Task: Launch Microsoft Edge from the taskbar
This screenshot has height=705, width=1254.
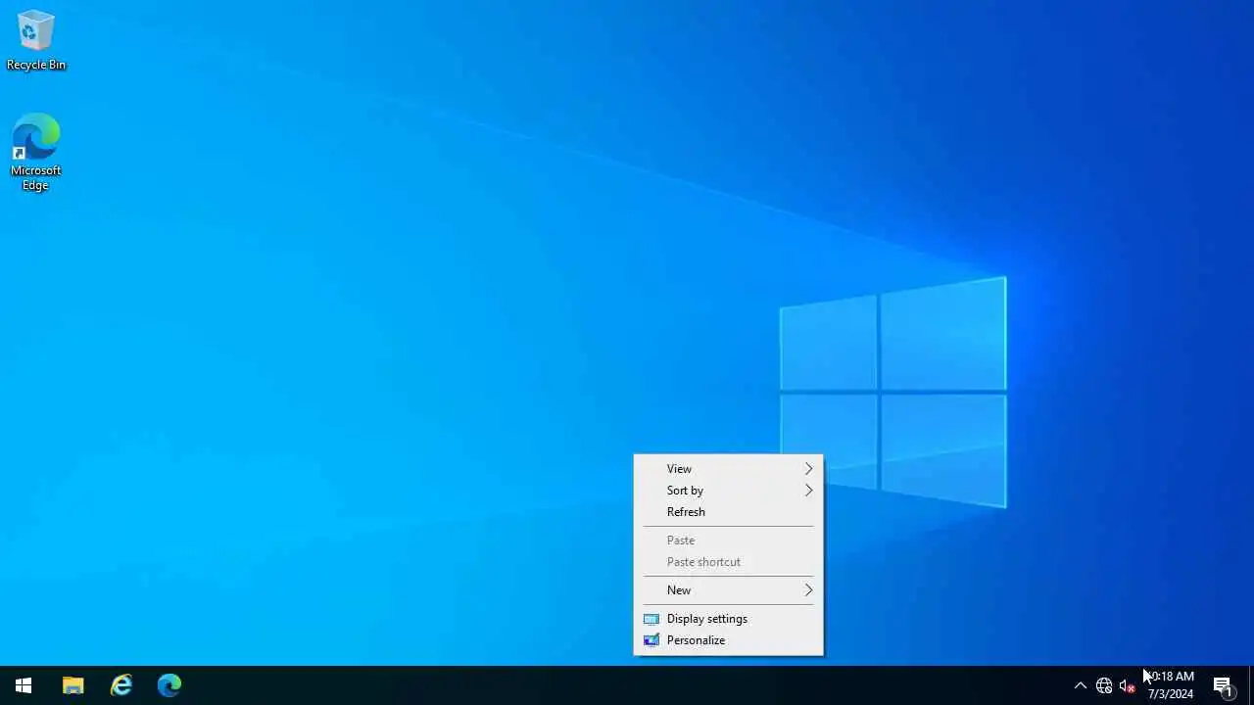Action: pyautogui.click(x=169, y=685)
